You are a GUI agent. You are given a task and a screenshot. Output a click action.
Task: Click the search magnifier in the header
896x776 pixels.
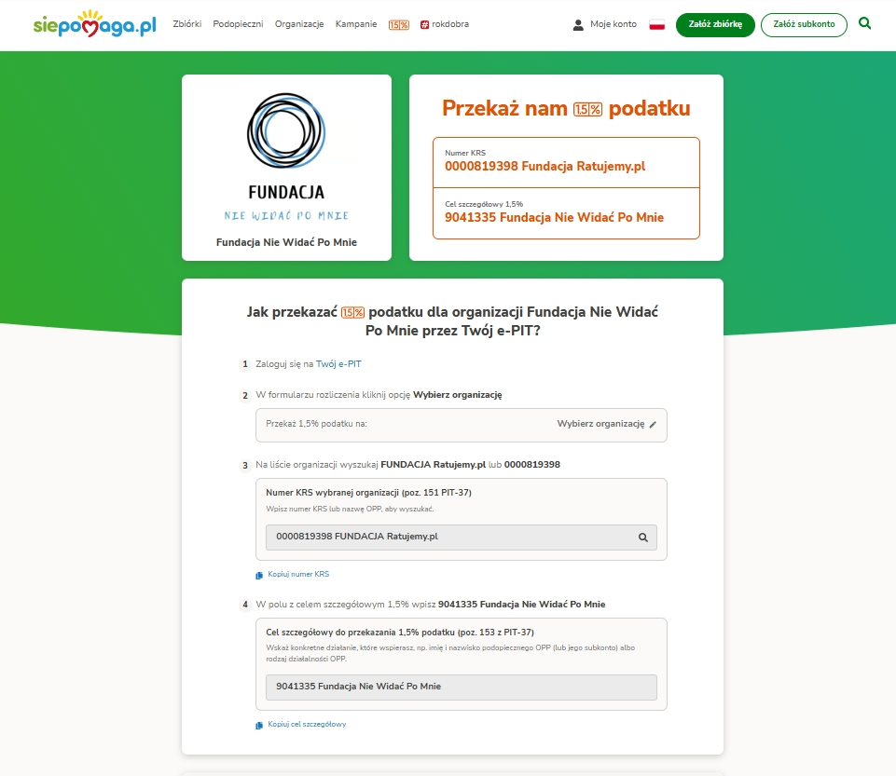click(864, 24)
